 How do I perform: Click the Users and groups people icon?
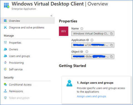tap(5, 56)
